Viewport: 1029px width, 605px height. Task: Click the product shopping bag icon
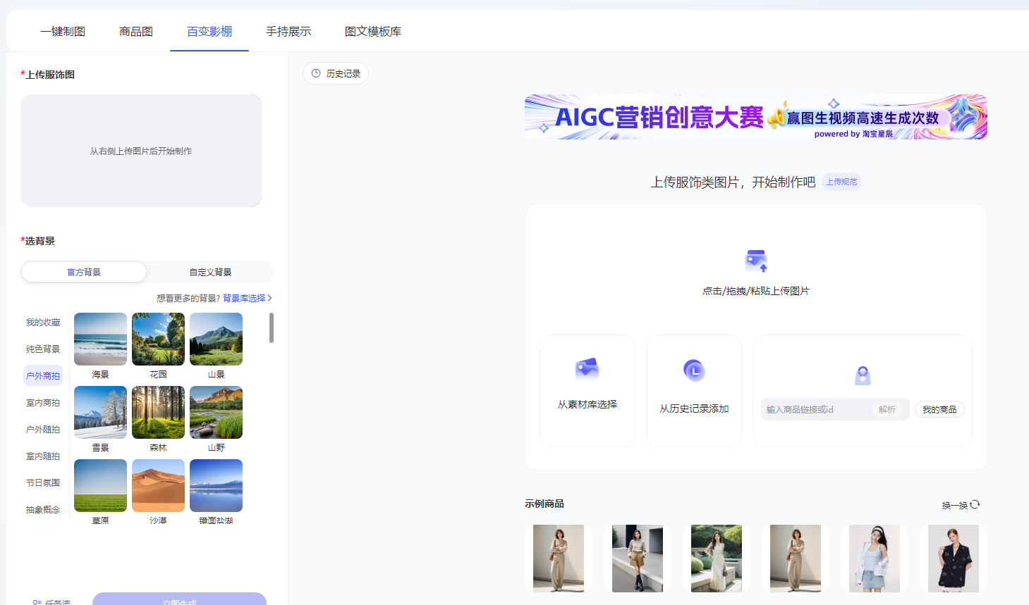click(863, 375)
